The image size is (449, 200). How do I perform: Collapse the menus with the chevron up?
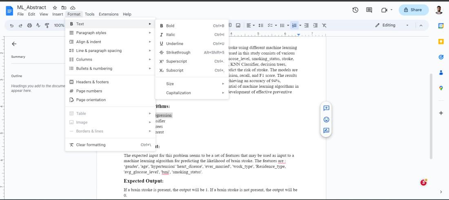point(421,25)
